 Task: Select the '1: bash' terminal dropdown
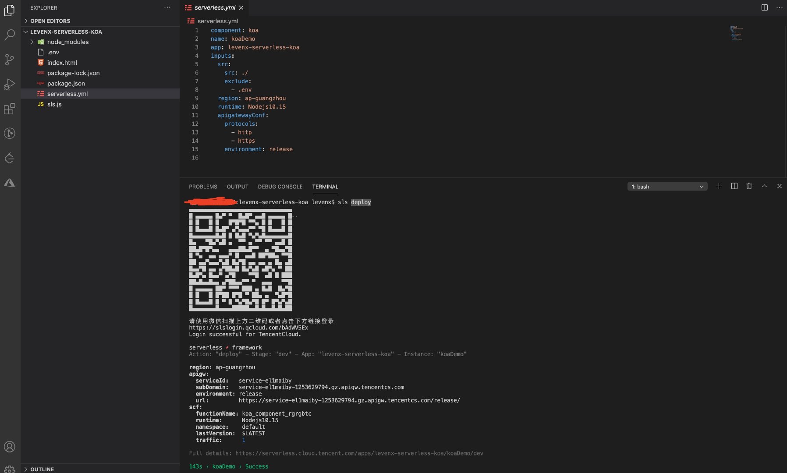click(x=667, y=187)
